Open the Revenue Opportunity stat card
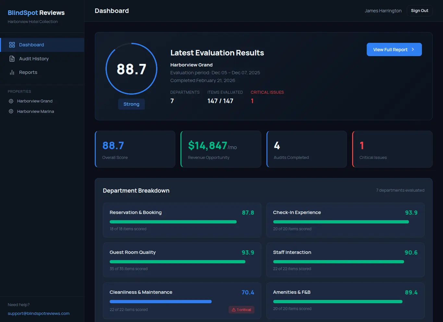This screenshot has width=443, height=322. [x=221, y=149]
